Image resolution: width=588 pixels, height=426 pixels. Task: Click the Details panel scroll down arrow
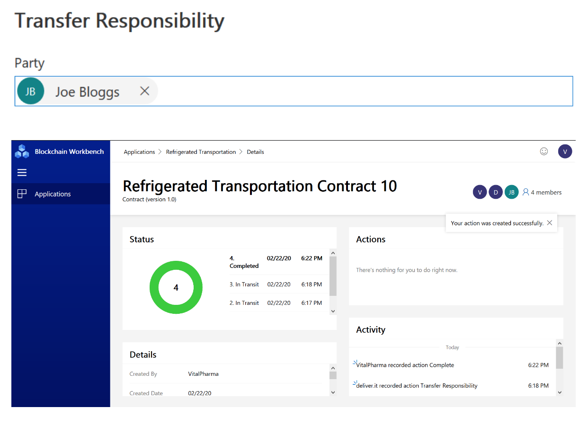(x=333, y=392)
